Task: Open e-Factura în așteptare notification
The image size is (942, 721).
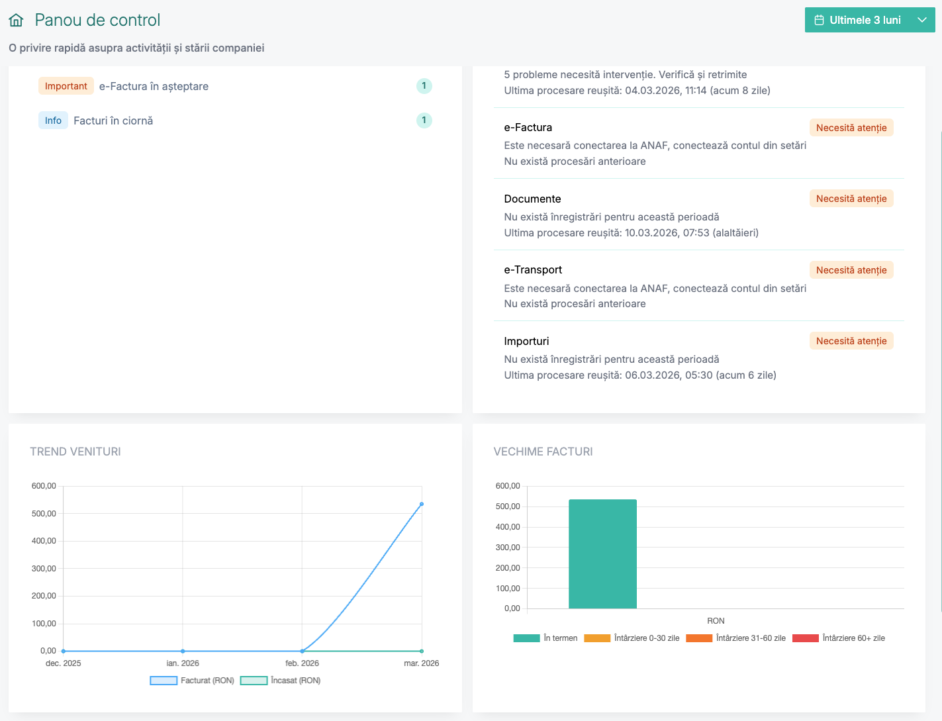Action: 154,87
